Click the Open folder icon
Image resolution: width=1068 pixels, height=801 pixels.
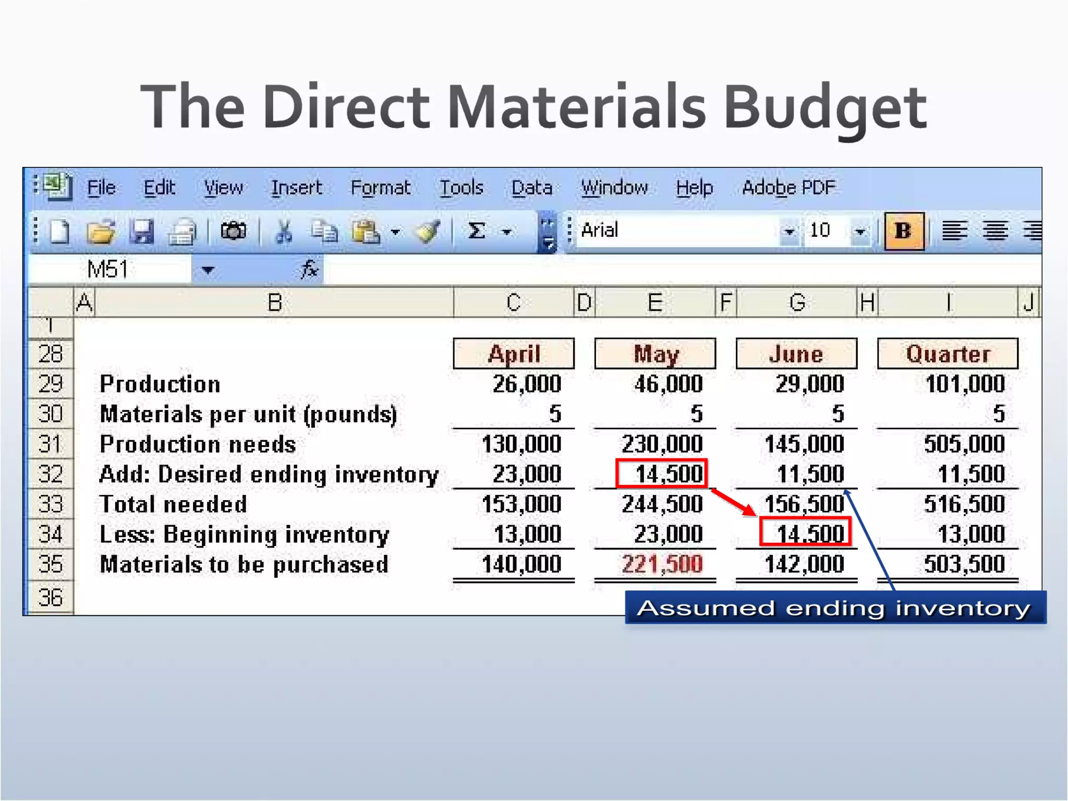point(100,232)
